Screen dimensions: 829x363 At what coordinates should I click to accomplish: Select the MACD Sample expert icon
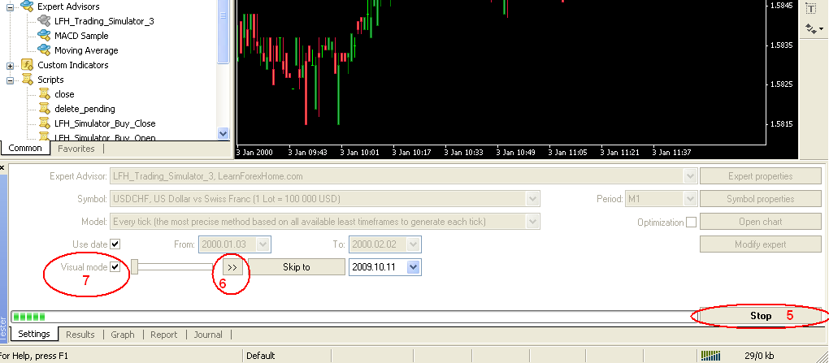[44, 36]
